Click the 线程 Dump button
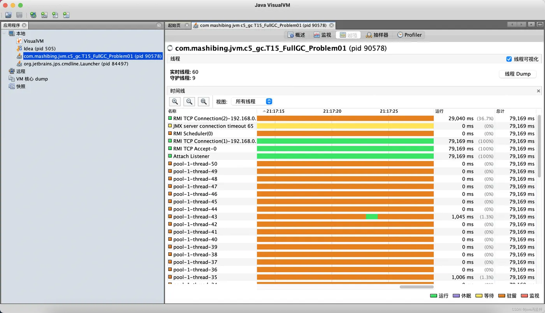 (518, 74)
